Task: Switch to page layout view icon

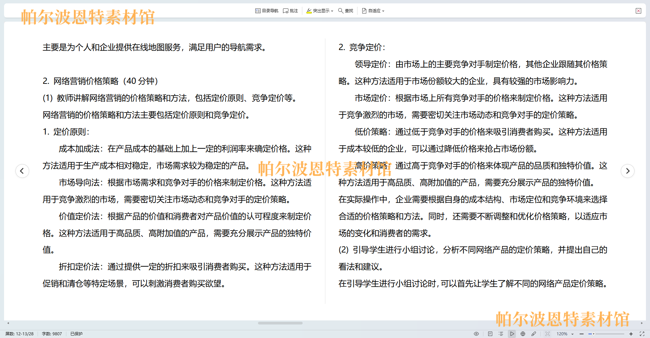Action: click(x=490, y=334)
